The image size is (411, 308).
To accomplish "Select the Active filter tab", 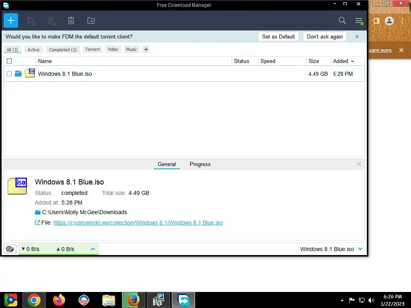I will (x=33, y=49).
